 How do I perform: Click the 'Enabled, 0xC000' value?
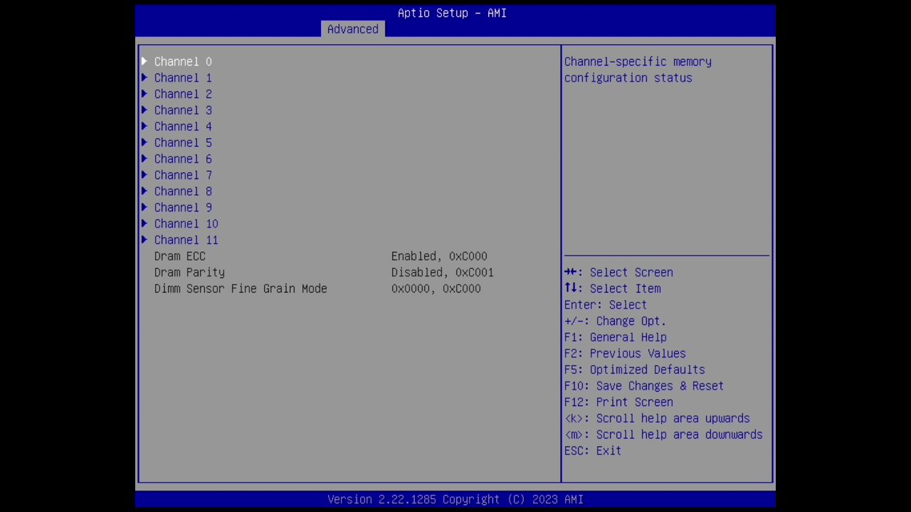pos(439,256)
